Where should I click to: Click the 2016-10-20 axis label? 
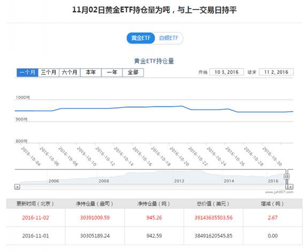tap(179, 156)
